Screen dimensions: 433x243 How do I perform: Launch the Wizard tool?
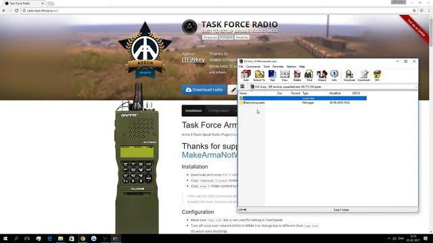[x=322, y=76]
